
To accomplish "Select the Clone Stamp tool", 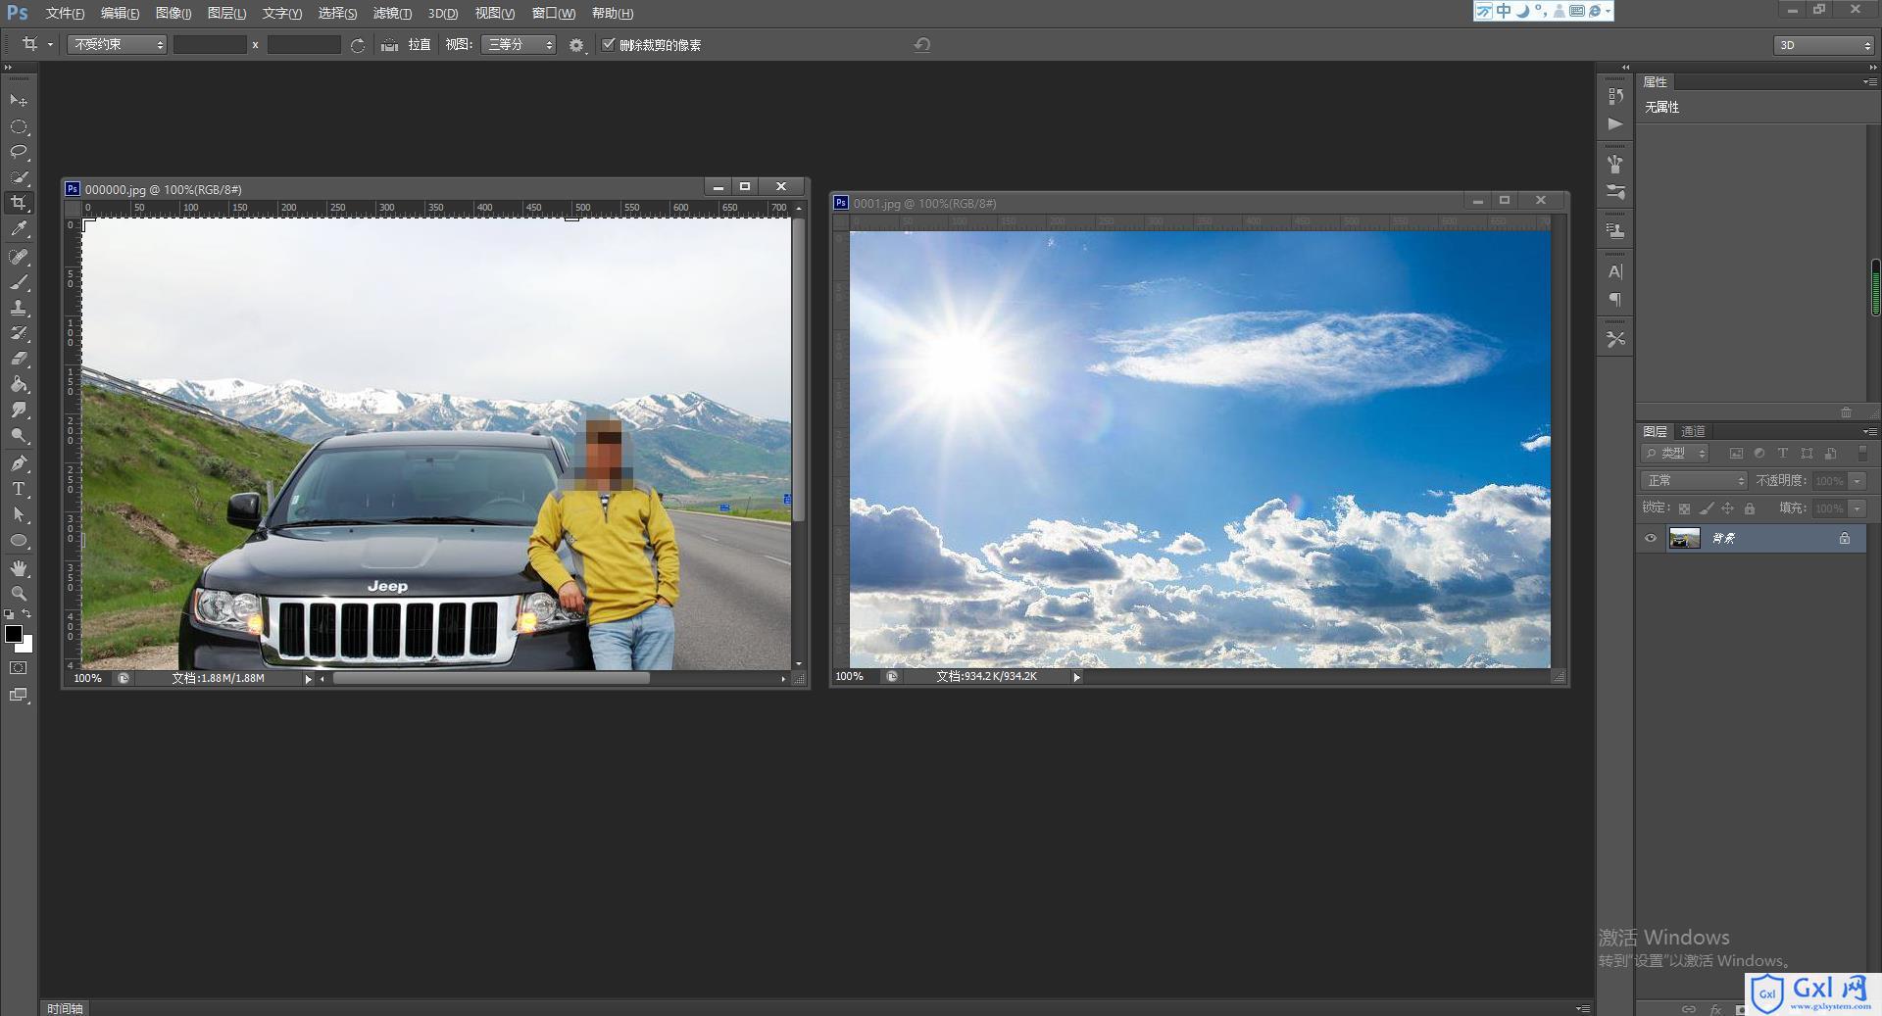I will pyautogui.click(x=19, y=308).
